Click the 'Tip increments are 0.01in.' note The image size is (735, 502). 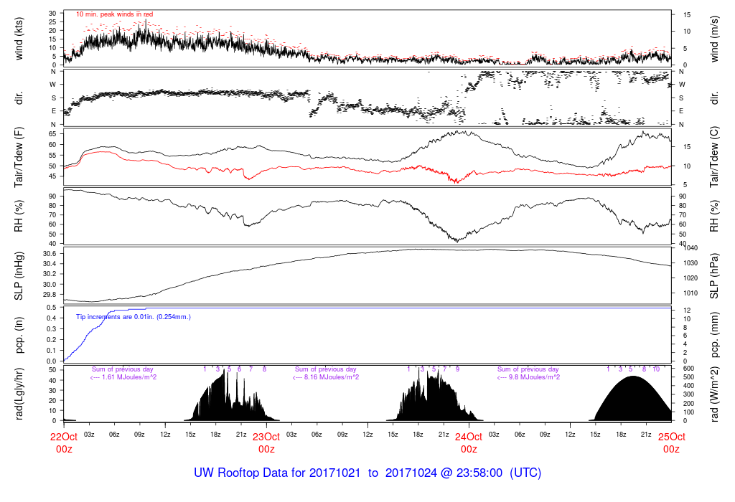click(134, 316)
